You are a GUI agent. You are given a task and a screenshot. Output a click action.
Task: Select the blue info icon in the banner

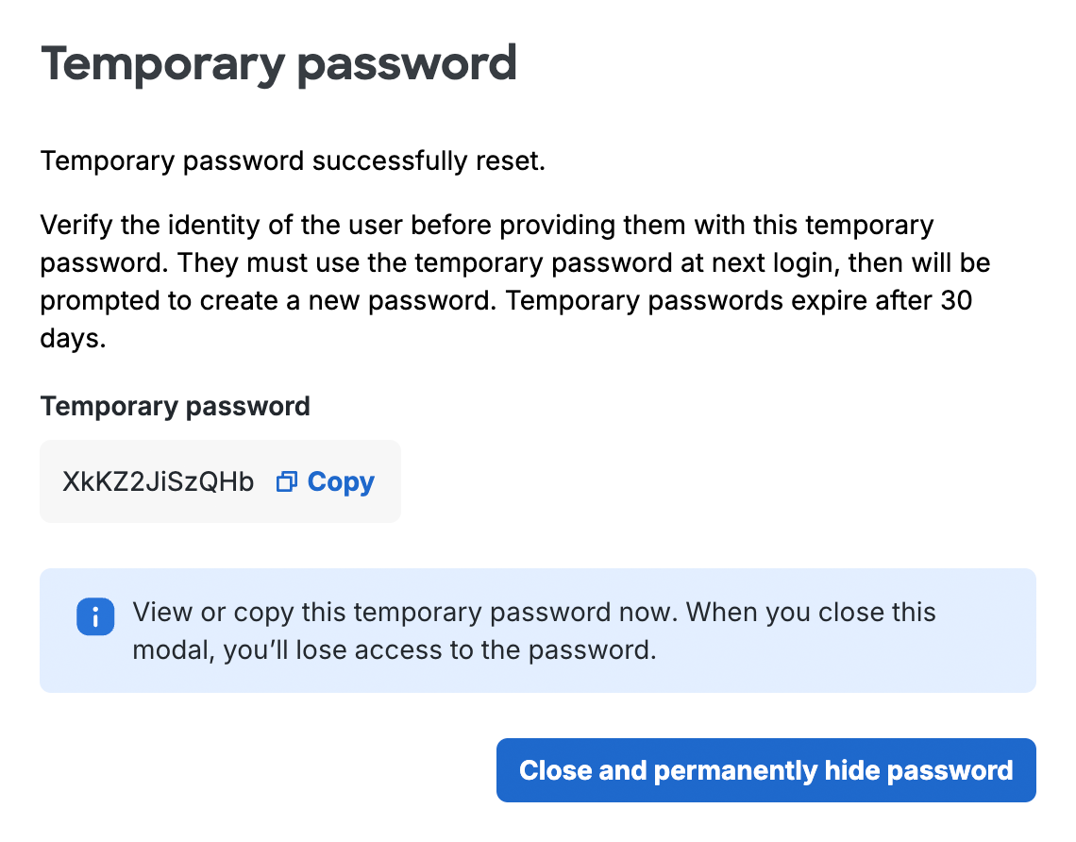click(95, 616)
